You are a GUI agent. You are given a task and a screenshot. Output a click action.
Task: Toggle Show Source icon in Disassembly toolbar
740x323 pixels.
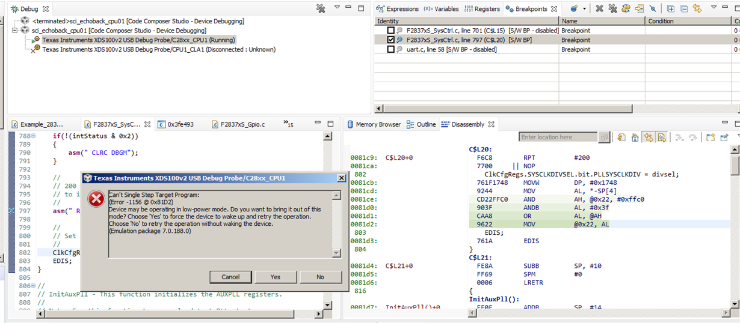(662, 137)
